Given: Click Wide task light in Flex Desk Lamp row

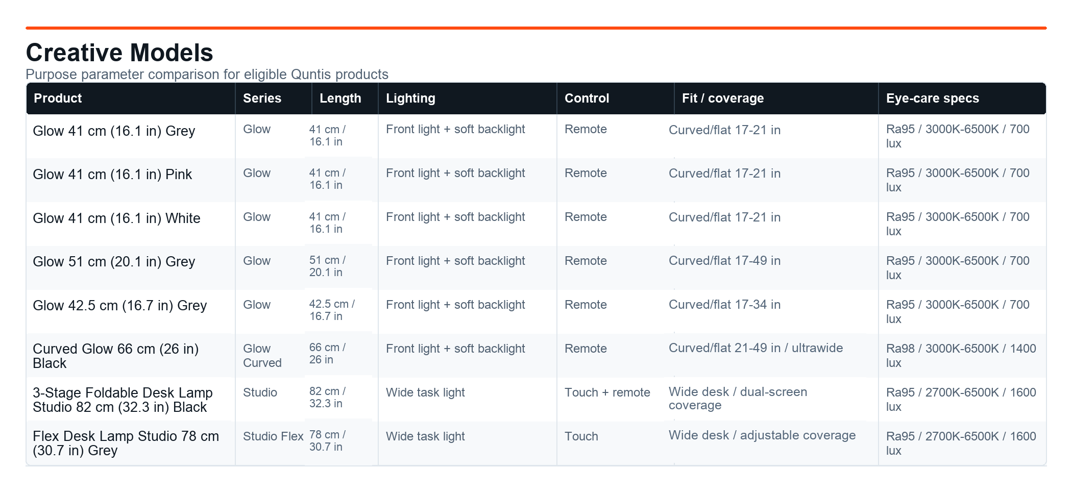Looking at the screenshot, I should click(425, 436).
